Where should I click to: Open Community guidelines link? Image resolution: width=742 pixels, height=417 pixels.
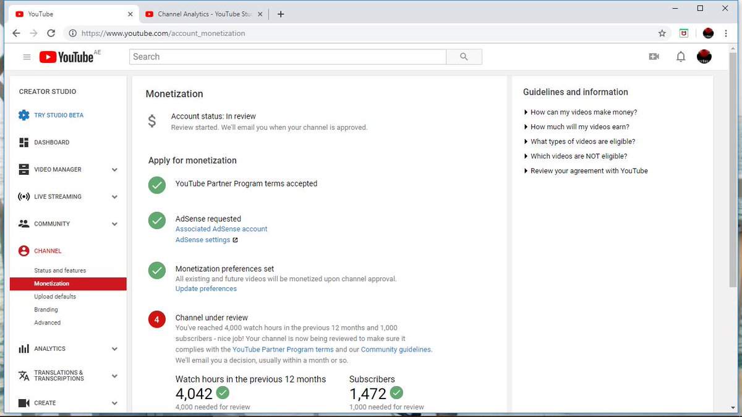[396, 349]
